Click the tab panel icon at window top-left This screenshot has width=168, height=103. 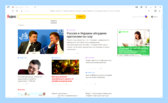point(8,7)
